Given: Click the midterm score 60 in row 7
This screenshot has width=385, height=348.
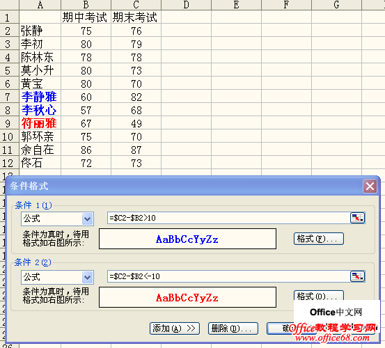Looking at the screenshot, I should point(86,97).
